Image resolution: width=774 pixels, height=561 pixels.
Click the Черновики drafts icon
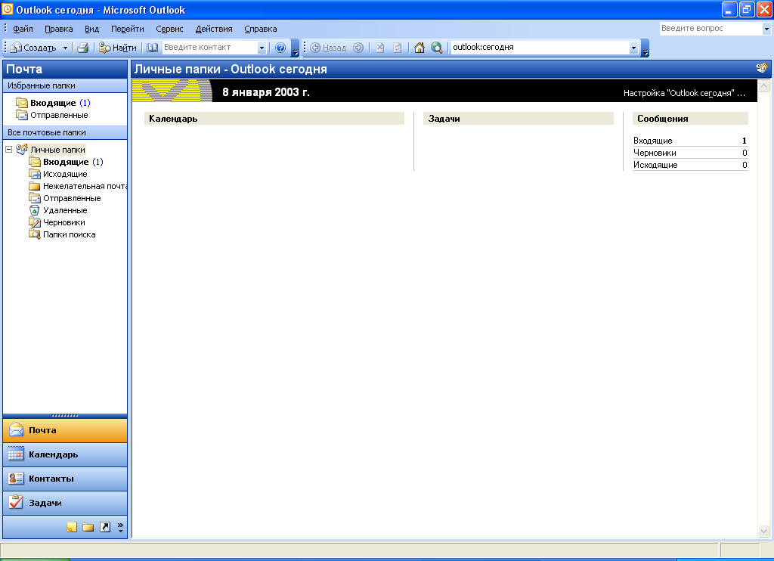tap(35, 222)
